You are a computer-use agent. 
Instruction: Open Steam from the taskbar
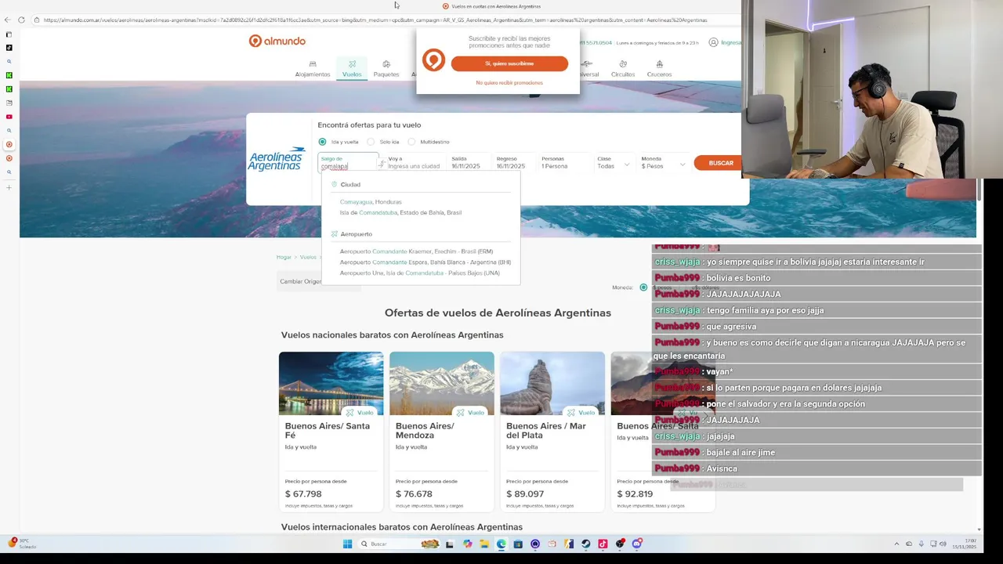coord(585,544)
